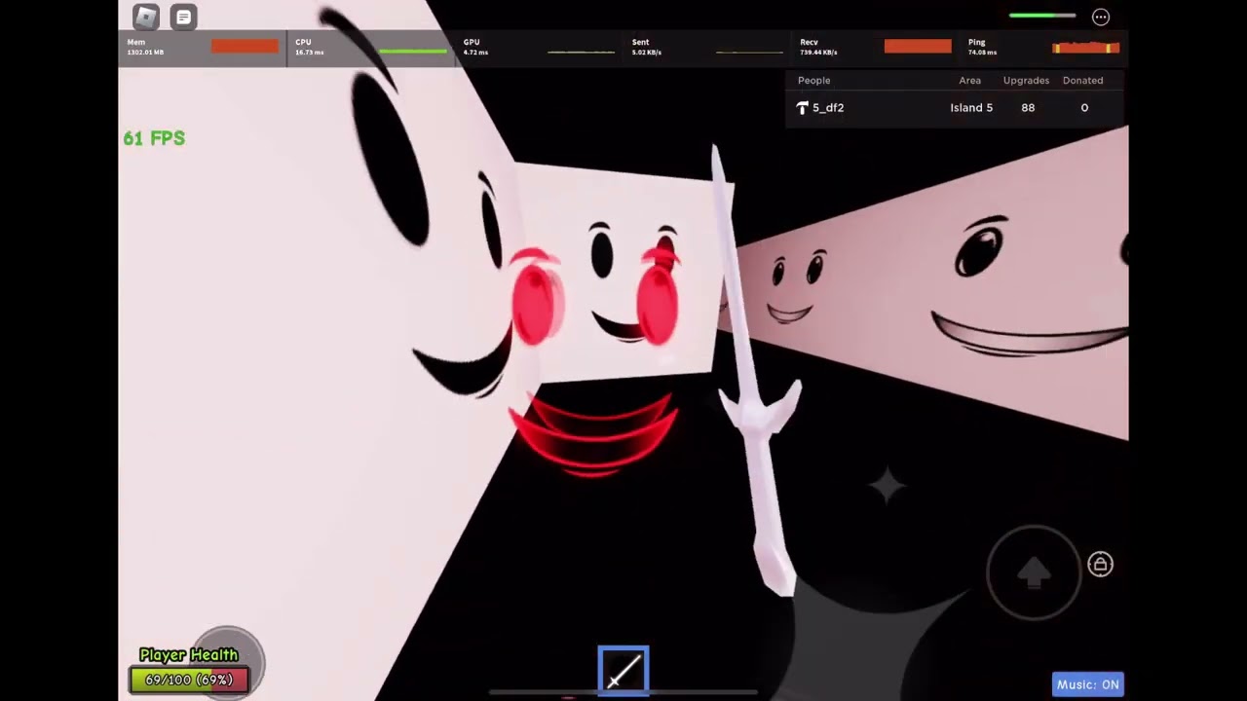Click the GPU performance stat
This screenshot has height=701, width=1247.
click(540, 47)
